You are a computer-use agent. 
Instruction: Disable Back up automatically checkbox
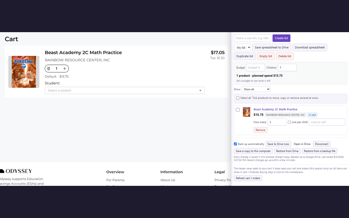point(235,144)
